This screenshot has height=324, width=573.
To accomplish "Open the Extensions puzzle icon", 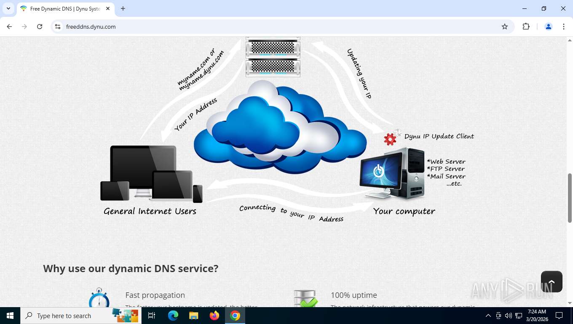I will point(526,27).
